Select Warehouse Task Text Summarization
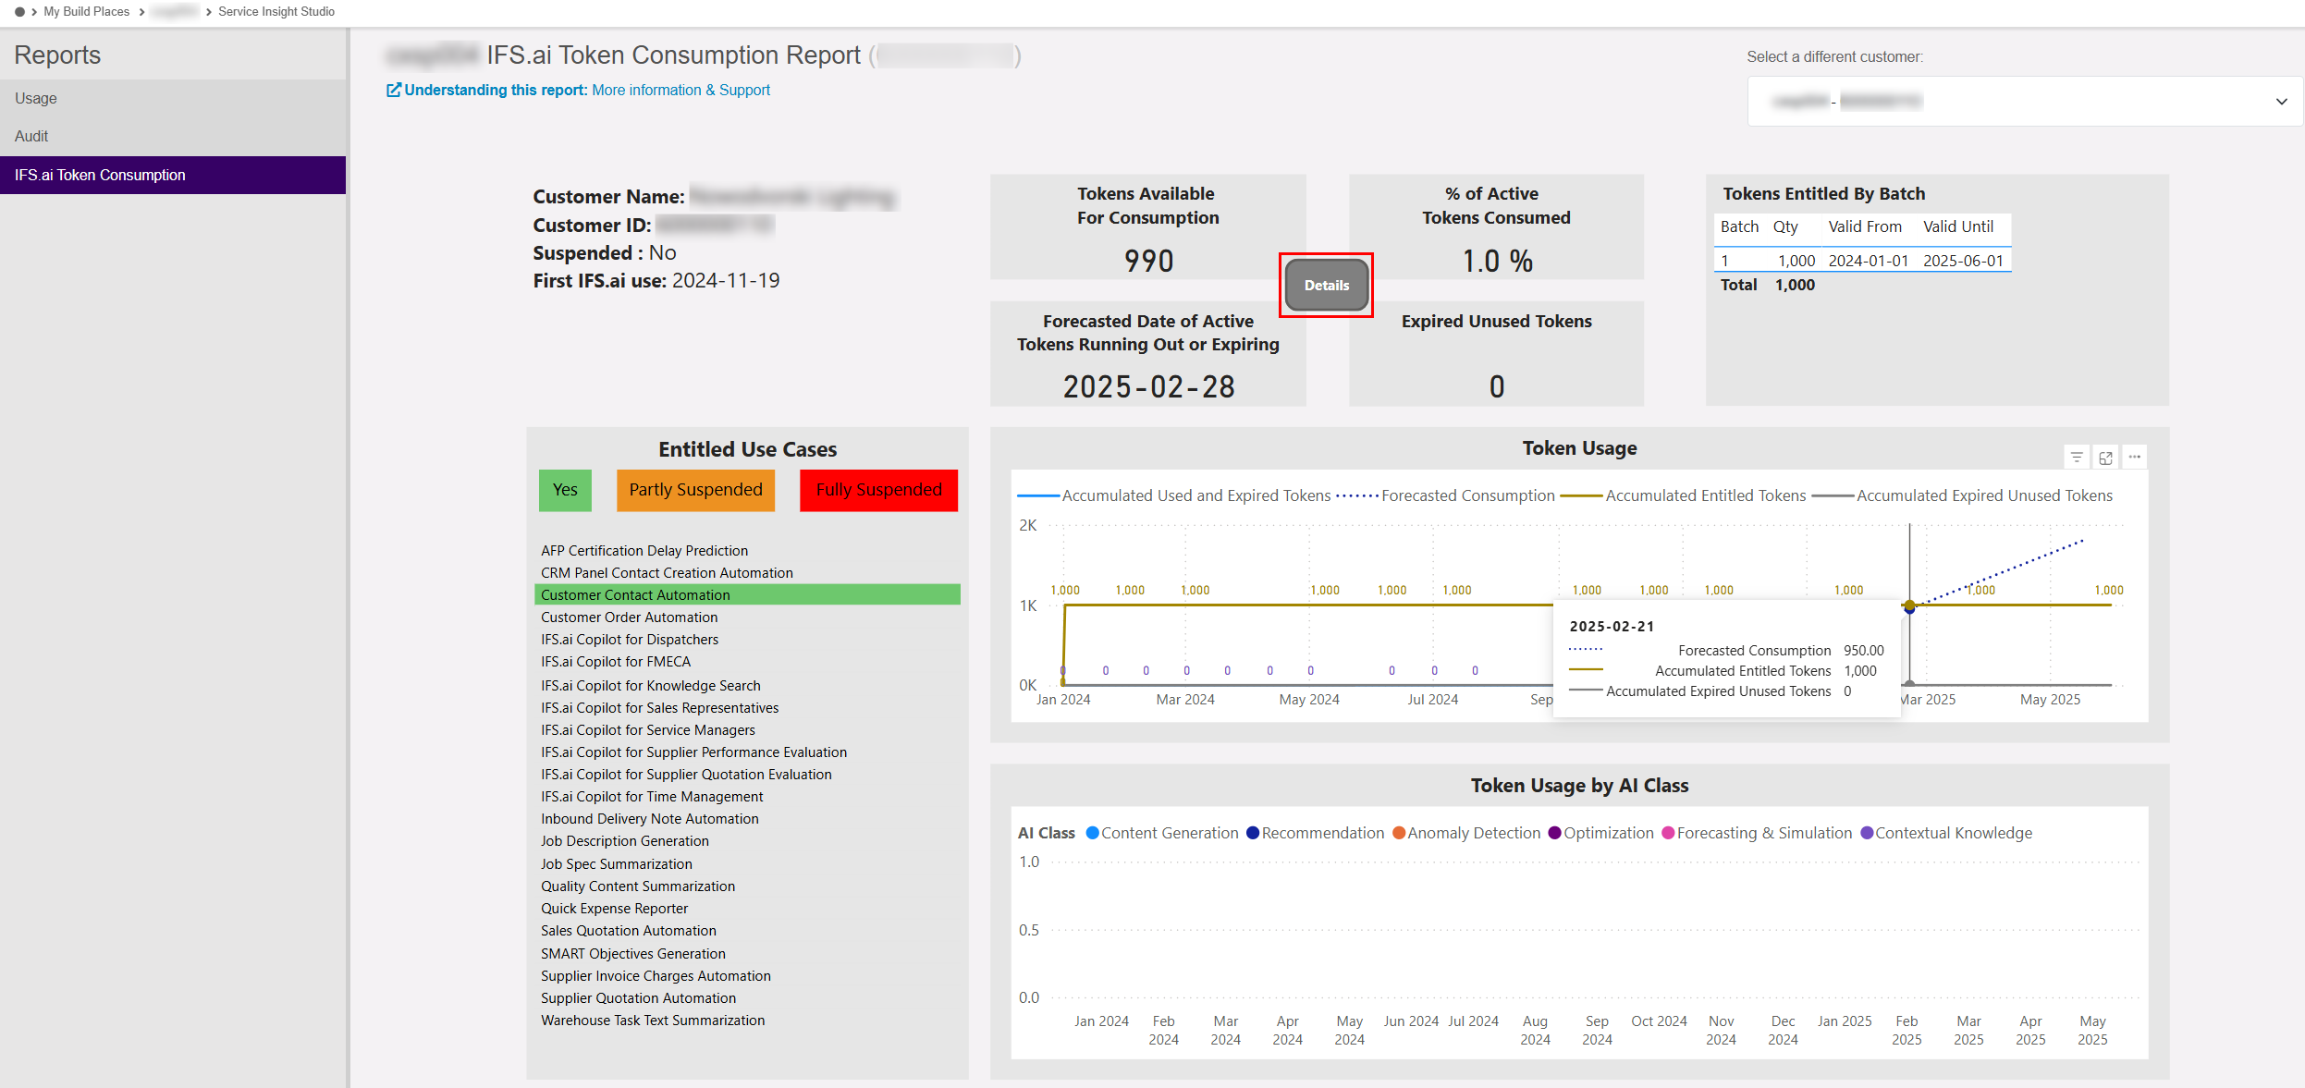The image size is (2305, 1088). click(x=653, y=1020)
